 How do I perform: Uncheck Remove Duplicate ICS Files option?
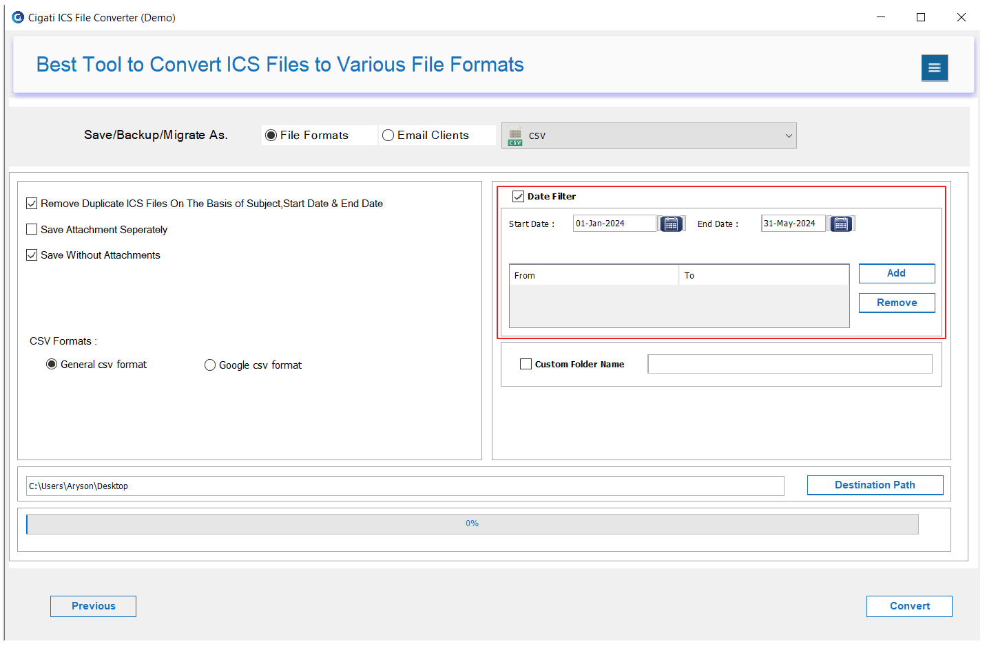32,203
